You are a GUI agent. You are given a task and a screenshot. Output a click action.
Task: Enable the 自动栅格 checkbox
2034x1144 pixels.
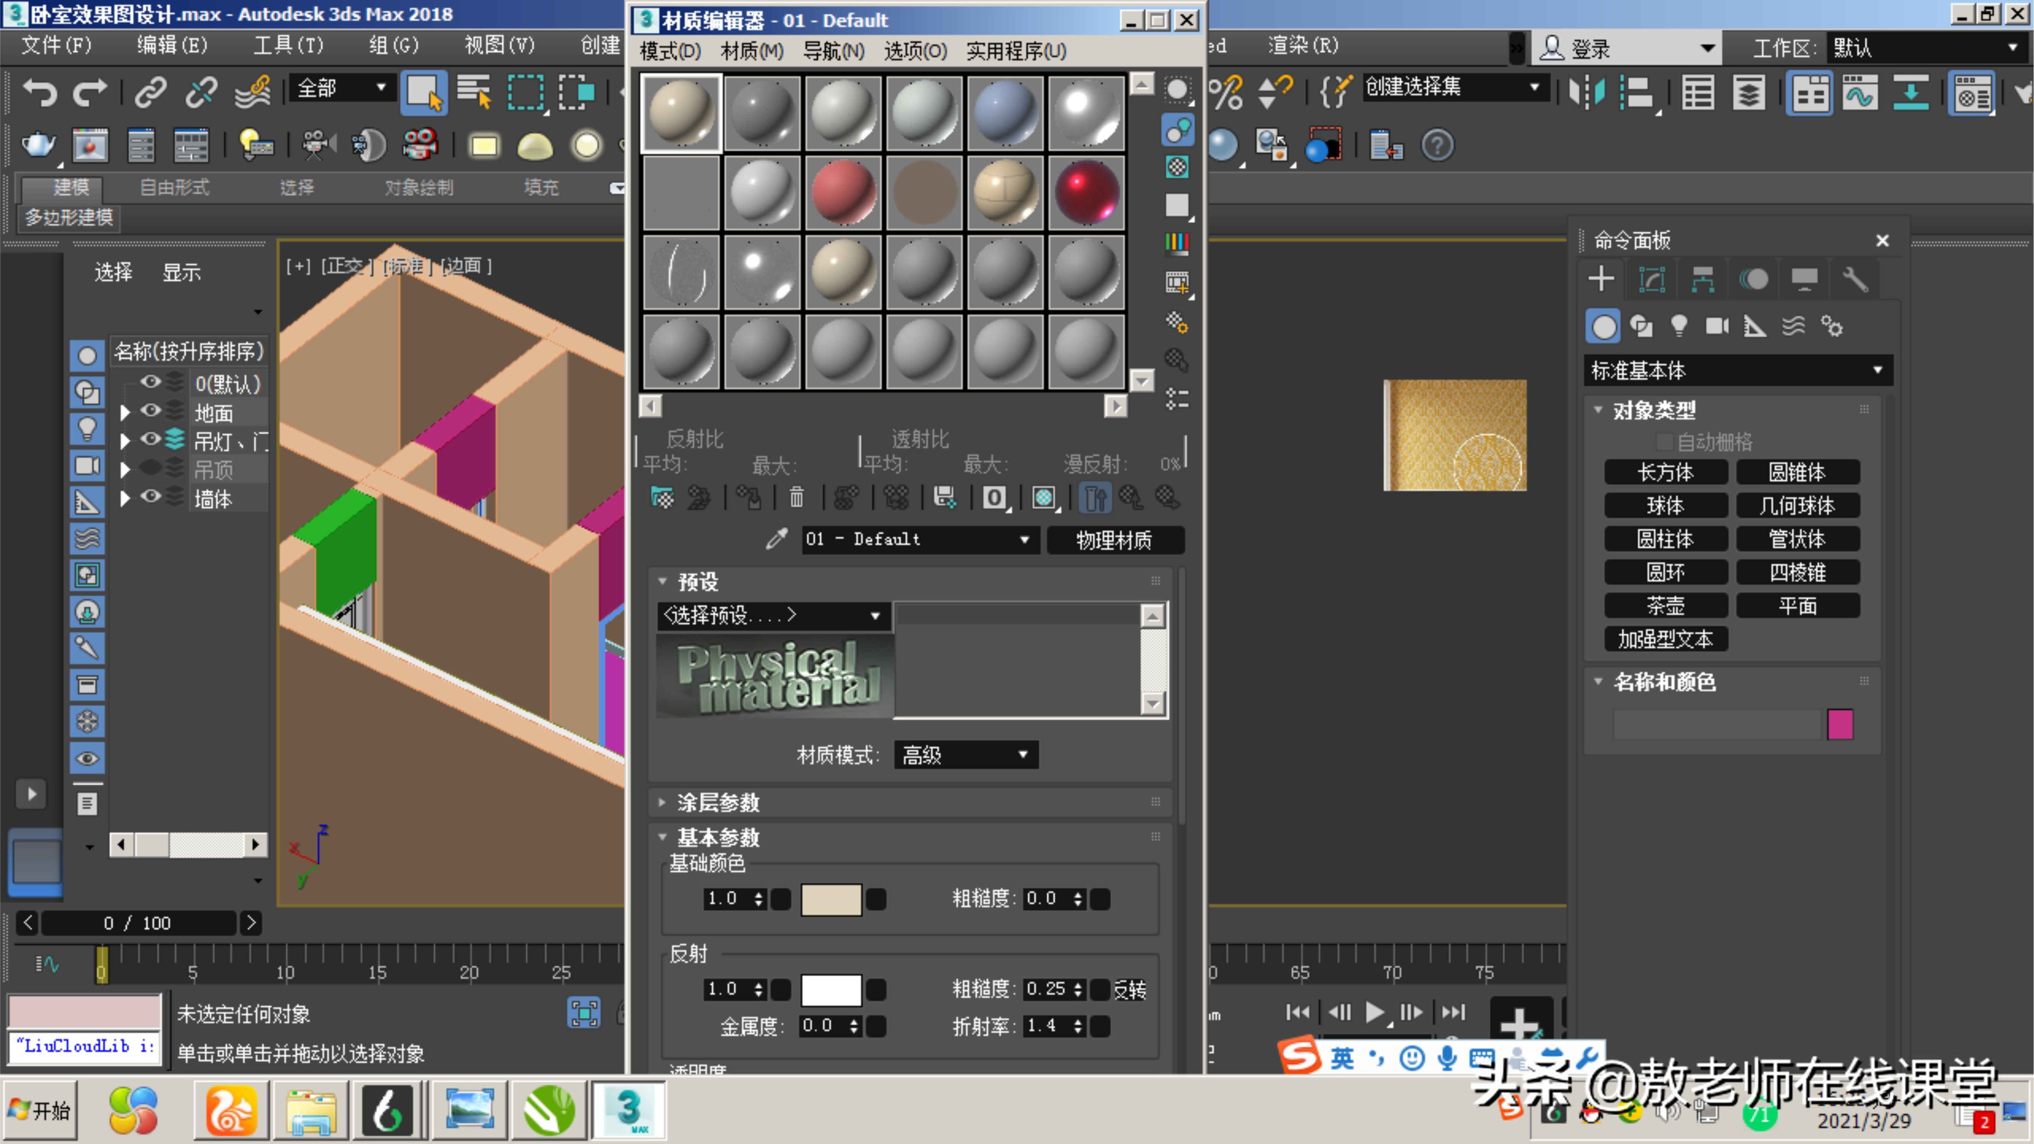[1664, 441]
